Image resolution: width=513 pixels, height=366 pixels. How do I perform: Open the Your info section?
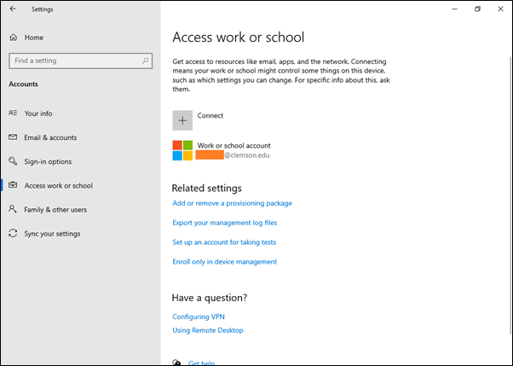[38, 113]
